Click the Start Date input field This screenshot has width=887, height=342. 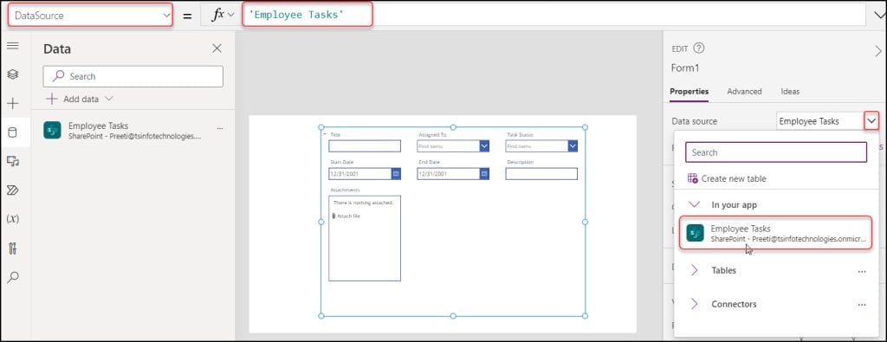(x=359, y=173)
